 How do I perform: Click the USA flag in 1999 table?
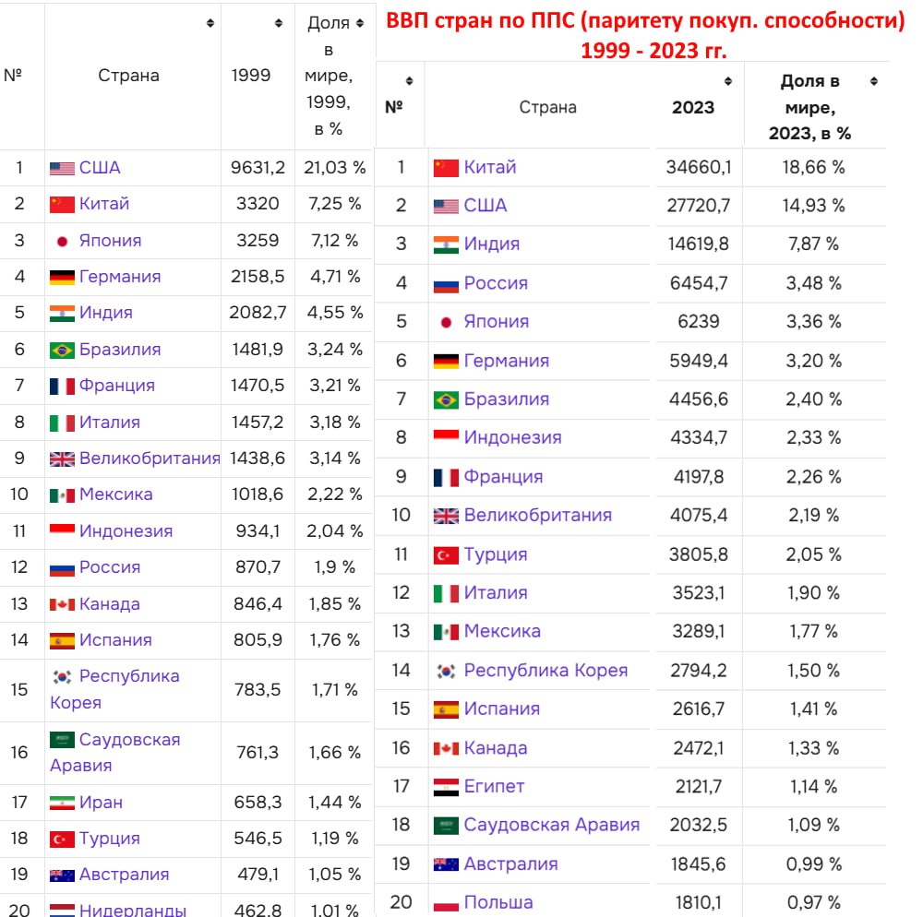tap(62, 168)
